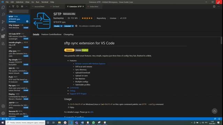Open Source Control view in activity bar
Viewport: 223px width, 125px height.
(x=3, y=22)
